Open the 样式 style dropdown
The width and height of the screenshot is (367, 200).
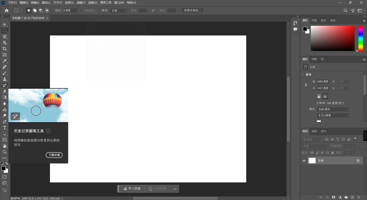pos(119,11)
